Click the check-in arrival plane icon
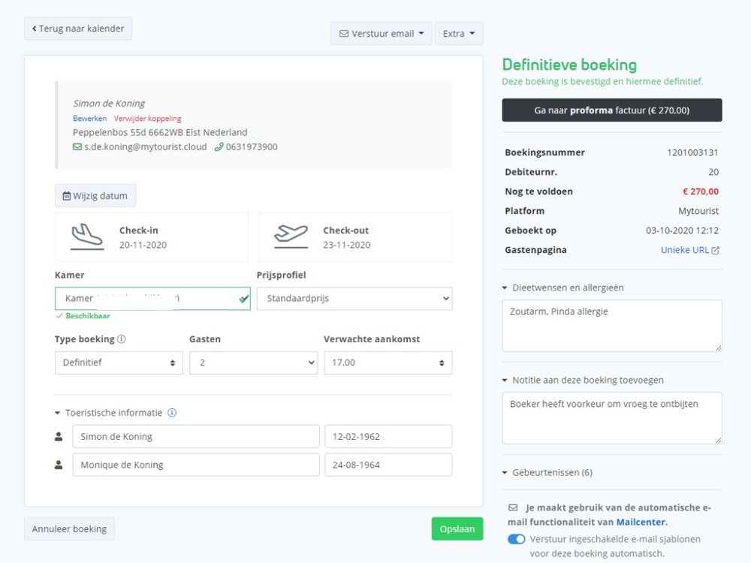Image resolution: width=751 pixels, height=563 pixels. [87, 236]
